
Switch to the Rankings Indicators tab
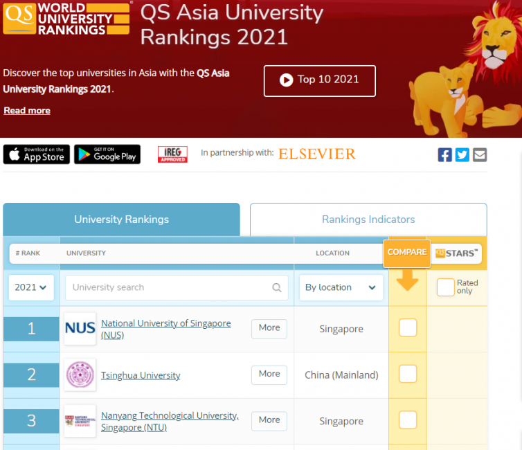pyautogui.click(x=368, y=219)
